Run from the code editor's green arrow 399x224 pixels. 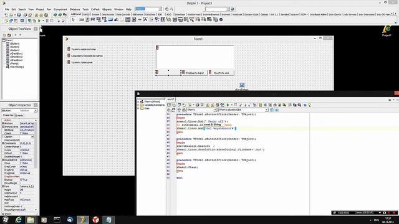coord(228,105)
